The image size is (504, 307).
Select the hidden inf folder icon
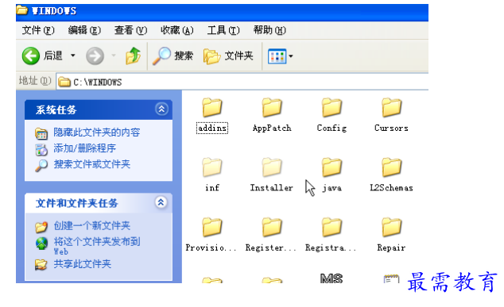point(212,167)
